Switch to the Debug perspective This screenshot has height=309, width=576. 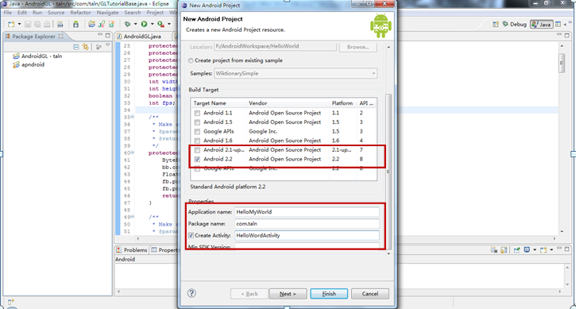(514, 25)
